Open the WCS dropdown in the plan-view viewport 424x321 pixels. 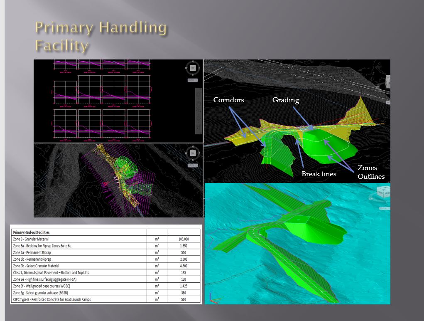tap(193, 165)
